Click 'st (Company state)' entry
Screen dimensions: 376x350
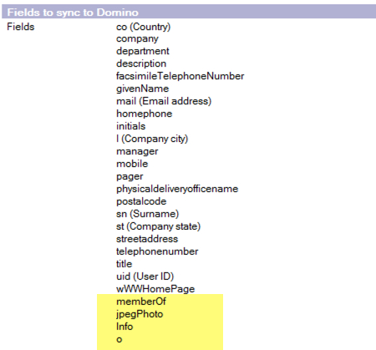(x=158, y=226)
